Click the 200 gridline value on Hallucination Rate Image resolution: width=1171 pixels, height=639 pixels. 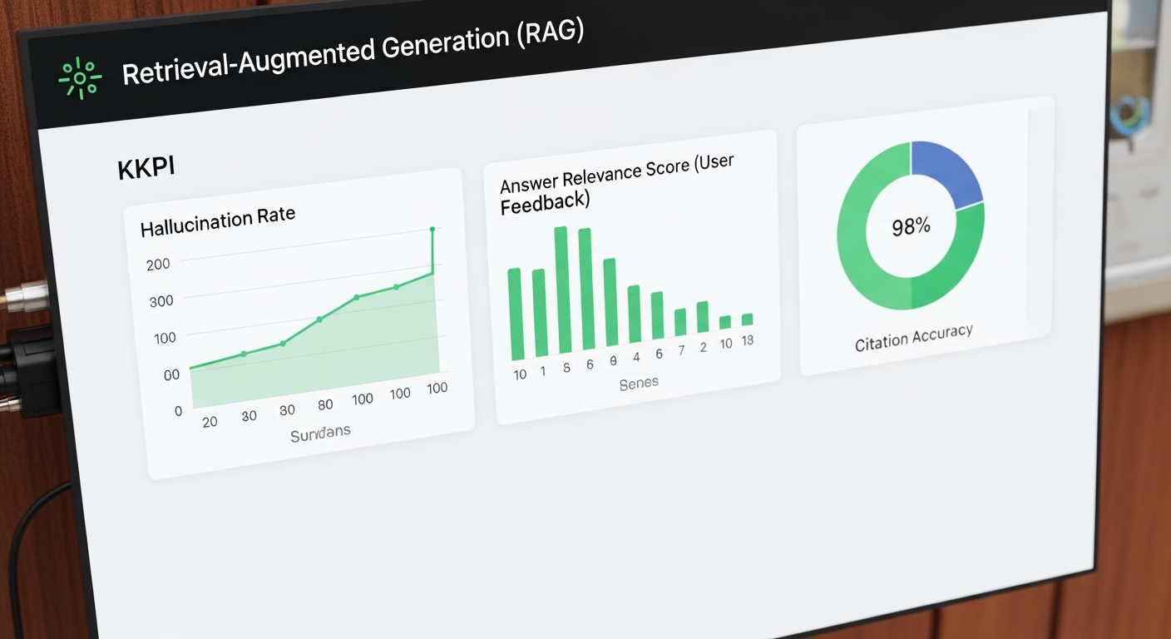(x=158, y=264)
